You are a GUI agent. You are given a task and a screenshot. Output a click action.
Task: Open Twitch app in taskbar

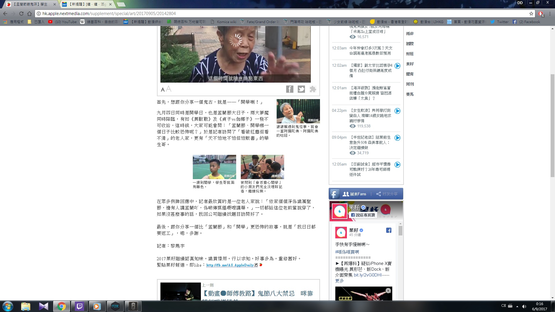79,306
